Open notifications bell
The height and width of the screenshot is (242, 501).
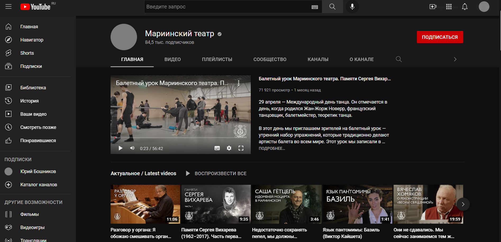pos(465,7)
